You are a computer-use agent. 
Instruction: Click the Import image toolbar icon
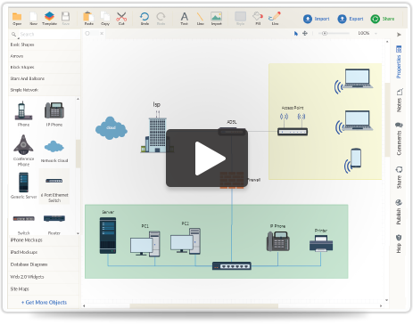point(216,17)
